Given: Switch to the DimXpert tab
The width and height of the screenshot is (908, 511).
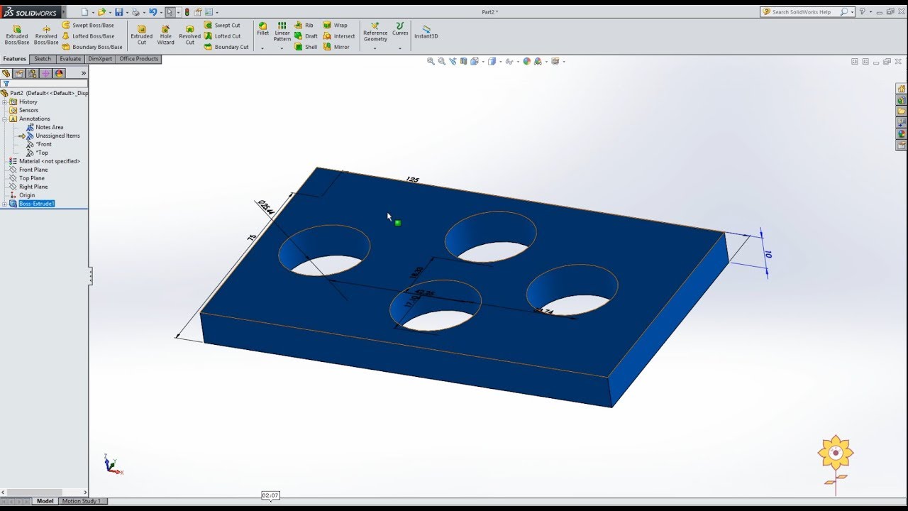Looking at the screenshot, I should click(x=100, y=59).
